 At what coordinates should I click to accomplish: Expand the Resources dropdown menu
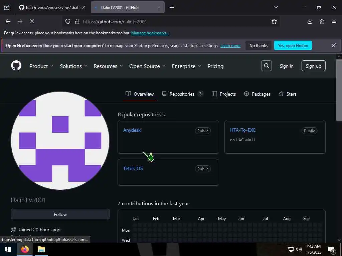(108, 66)
